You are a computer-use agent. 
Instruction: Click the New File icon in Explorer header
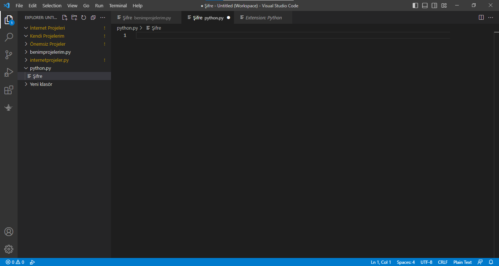[65, 18]
